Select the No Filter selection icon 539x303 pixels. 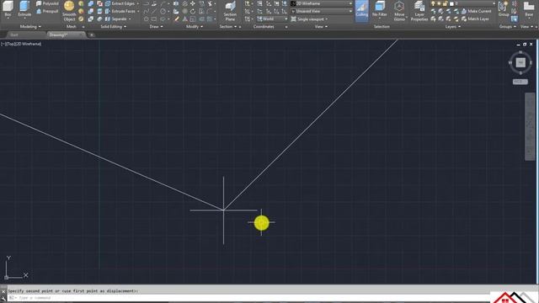point(380,8)
